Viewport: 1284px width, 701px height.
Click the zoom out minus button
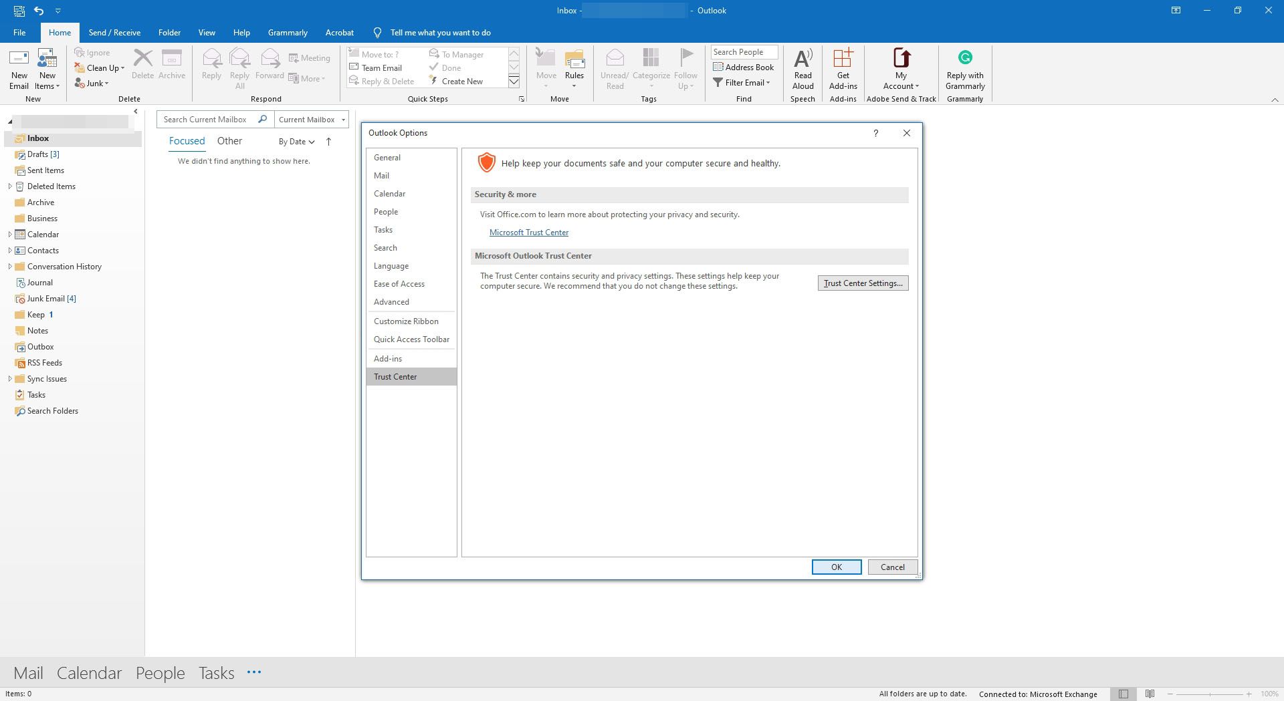point(1170,694)
